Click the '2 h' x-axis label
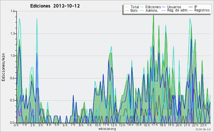 (x=32, y=125)
